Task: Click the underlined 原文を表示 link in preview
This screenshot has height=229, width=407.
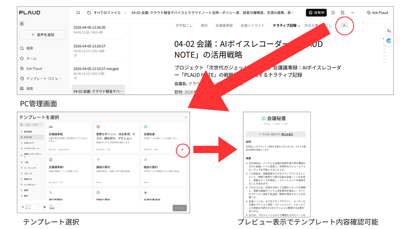Action: [x=287, y=134]
